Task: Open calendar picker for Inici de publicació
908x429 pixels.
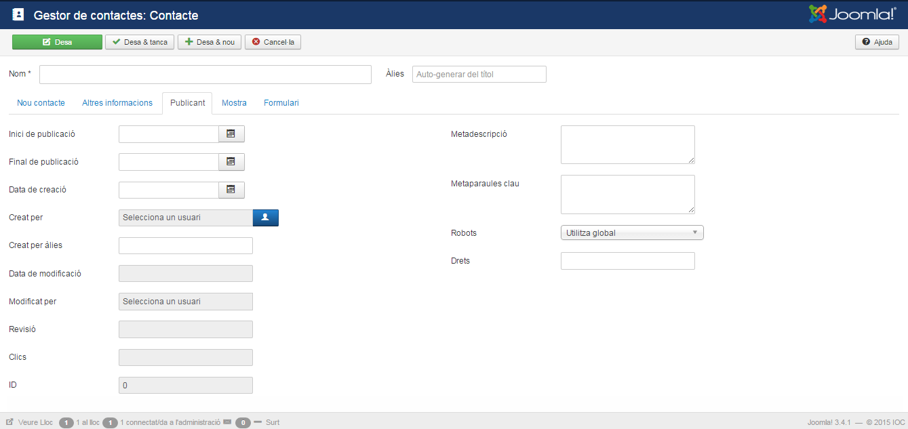Action: (231, 134)
